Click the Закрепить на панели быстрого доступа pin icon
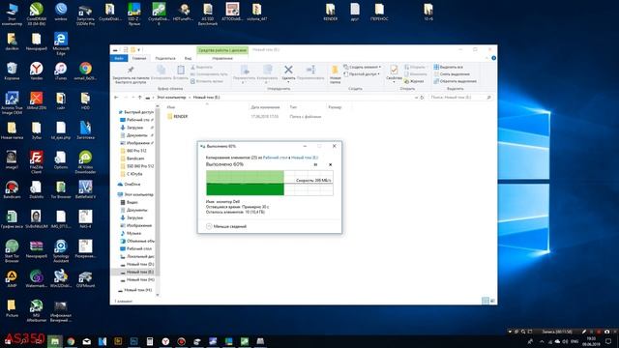 click(131, 74)
